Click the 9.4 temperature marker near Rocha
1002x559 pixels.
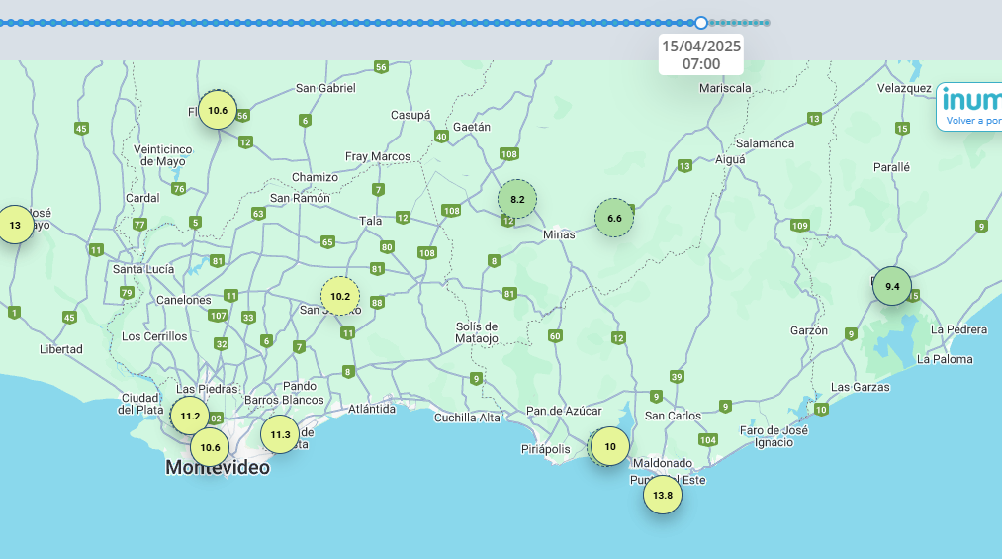coord(892,286)
